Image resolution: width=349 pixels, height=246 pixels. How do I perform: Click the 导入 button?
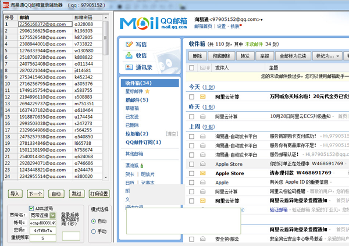(15, 194)
